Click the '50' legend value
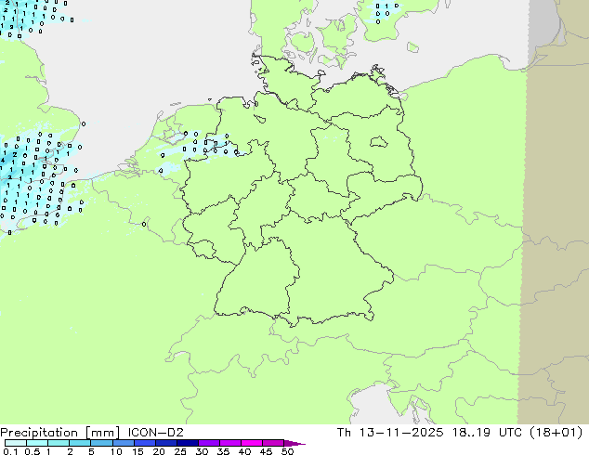Viewport: 589px width, 455px height. [287, 451]
